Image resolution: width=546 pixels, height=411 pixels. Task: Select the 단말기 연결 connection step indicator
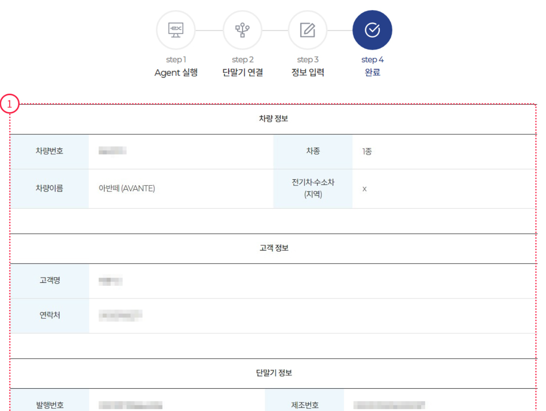[x=242, y=29]
